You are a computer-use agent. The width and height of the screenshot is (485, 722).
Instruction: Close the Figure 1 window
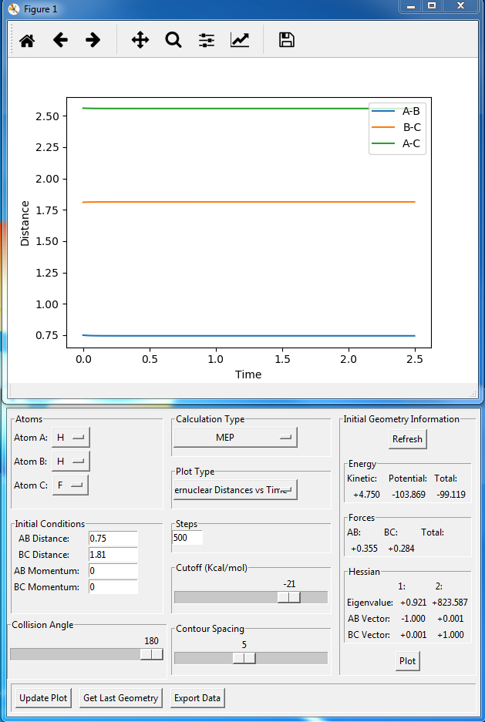tap(460, 6)
